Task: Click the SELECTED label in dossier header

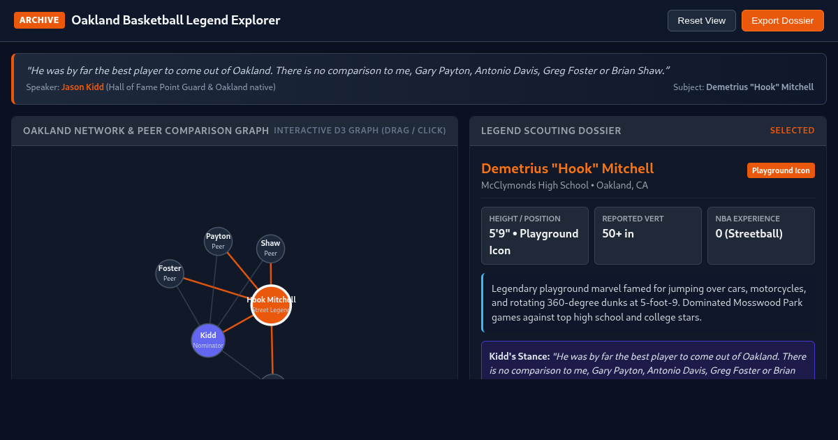Action: pos(792,131)
